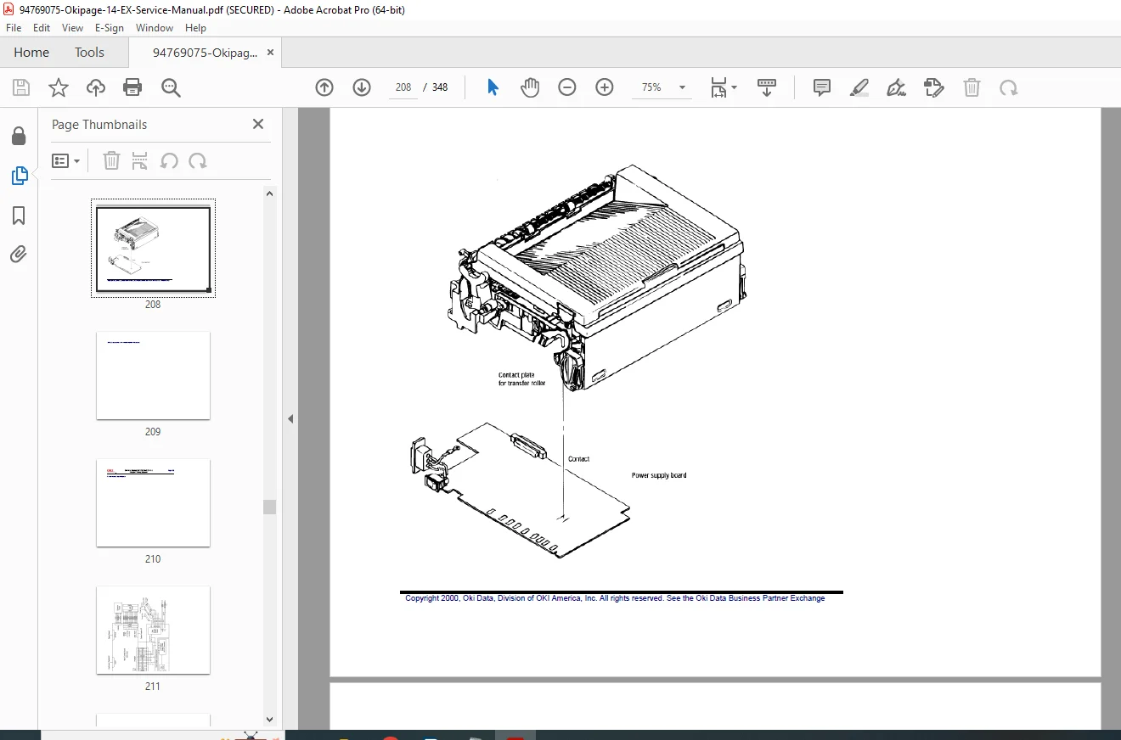Click the 'Power supply board' label
Image resolution: width=1121 pixels, height=740 pixels.
pos(659,475)
